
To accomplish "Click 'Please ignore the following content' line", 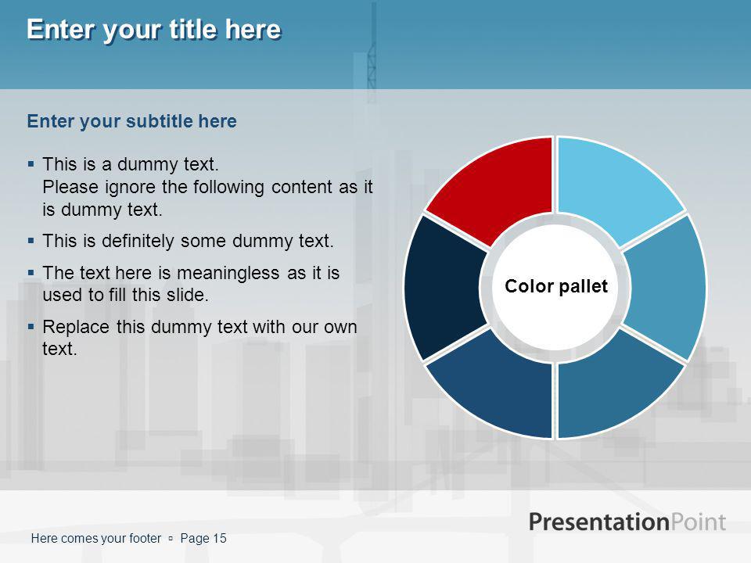I will coord(207,187).
